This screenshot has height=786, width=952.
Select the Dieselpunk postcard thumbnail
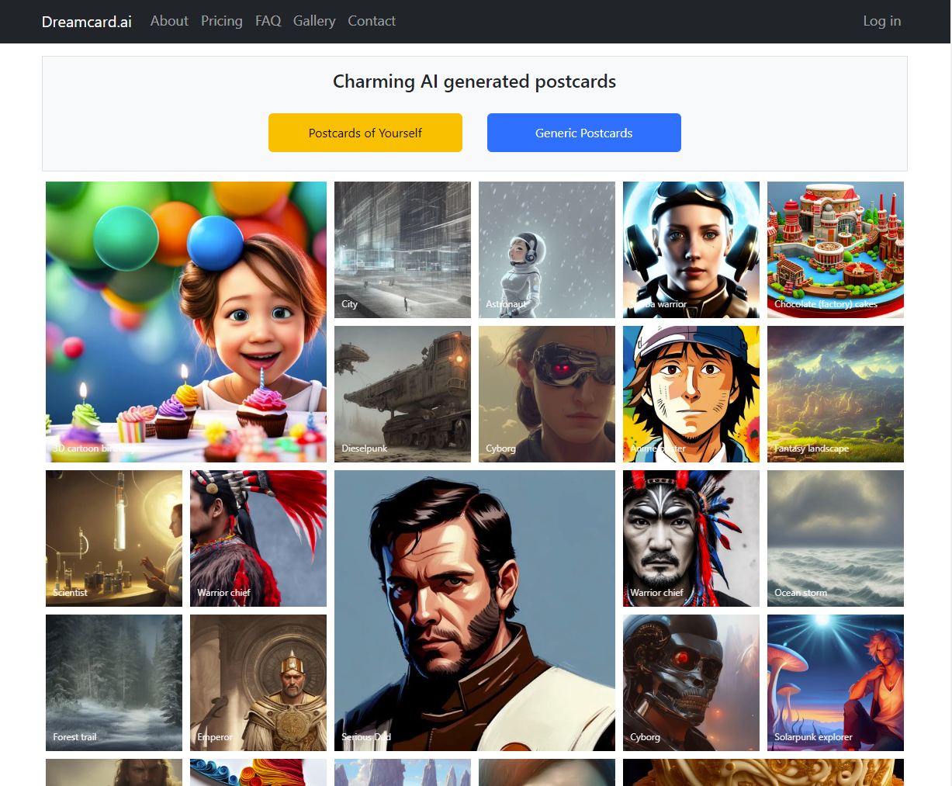pyautogui.click(x=403, y=394)
